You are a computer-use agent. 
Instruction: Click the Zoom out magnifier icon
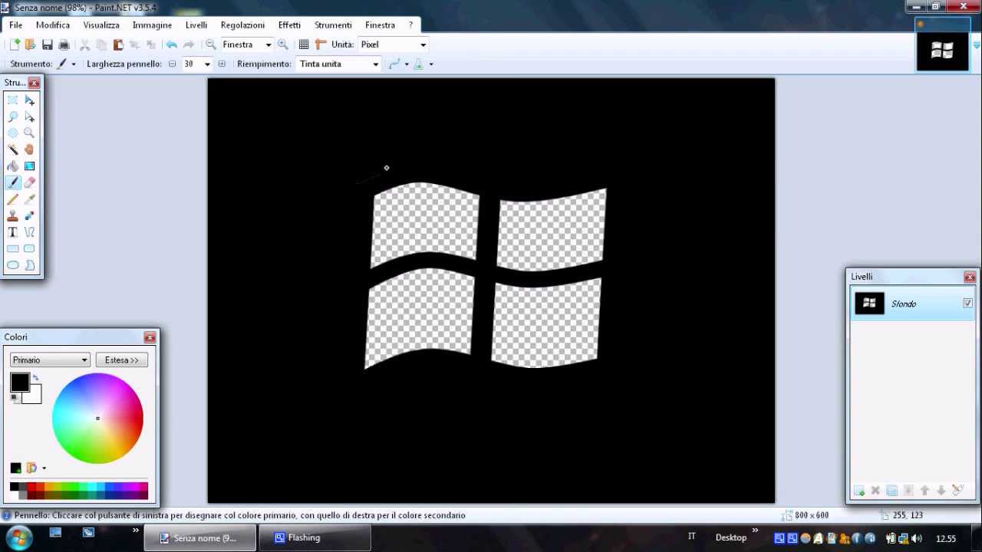coord(211,44)
